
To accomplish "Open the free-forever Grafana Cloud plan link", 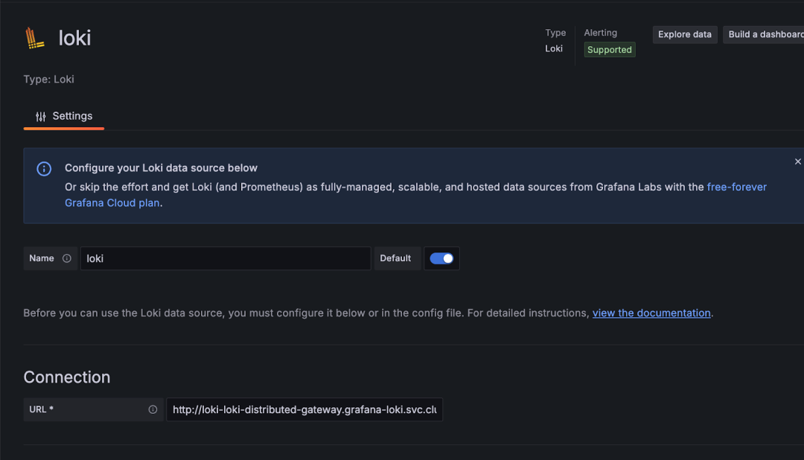I will pyautogui.click(x=736, y=187).
